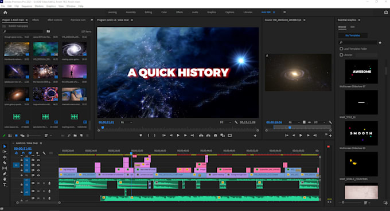Toggle lock on track V4
Image resolution: width=390 pixels, height=211 pixels.
[22, 160]
